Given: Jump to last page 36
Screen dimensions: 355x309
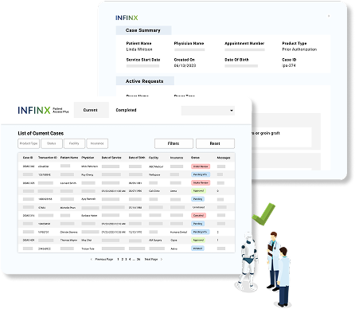Looking at the screenshot, I should pos(138,259).
